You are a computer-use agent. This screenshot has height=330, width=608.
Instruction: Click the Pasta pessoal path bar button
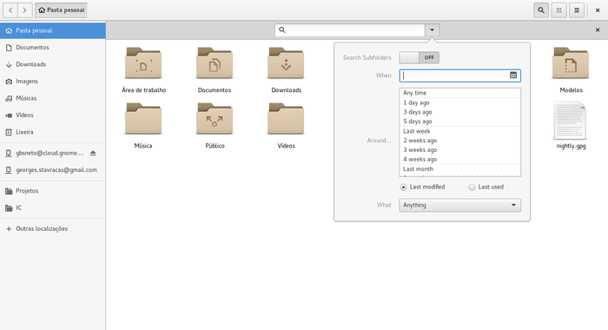(62, 10)
